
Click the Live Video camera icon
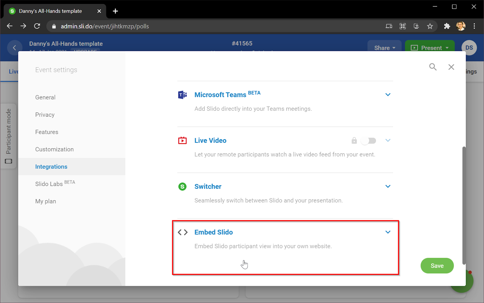pos(182,141)
